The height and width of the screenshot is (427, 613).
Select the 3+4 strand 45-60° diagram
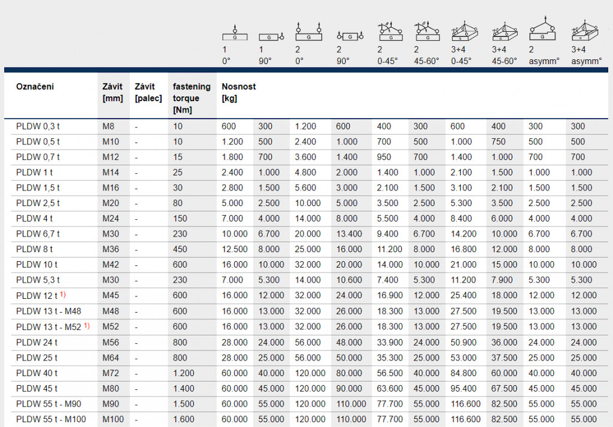coord(504,32)
